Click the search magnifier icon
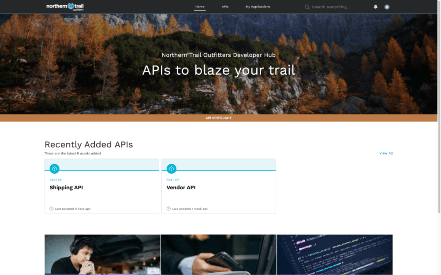 (x=307, y=7)
